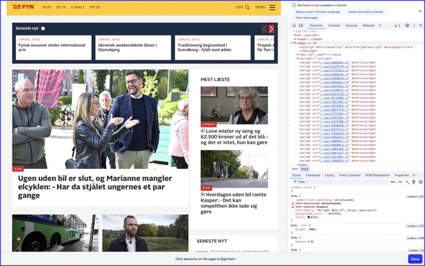Click the Lene mister ny seng thumbnail

(x=234, y=105)
